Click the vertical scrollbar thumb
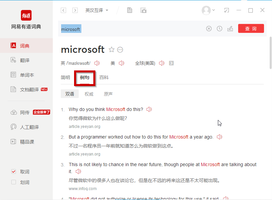The image size is (272, 200). [271, 53]
